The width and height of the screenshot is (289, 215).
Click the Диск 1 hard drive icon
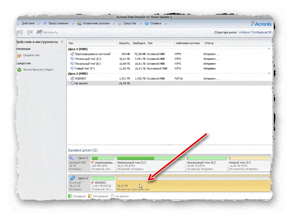point(72,158)
